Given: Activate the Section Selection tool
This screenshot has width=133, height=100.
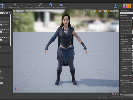Looking at the screenshot, I should (29, 5).
